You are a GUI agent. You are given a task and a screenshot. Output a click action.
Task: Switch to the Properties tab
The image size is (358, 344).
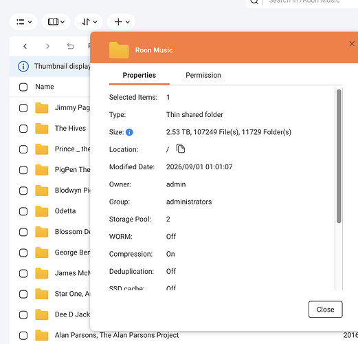[139, 75]
